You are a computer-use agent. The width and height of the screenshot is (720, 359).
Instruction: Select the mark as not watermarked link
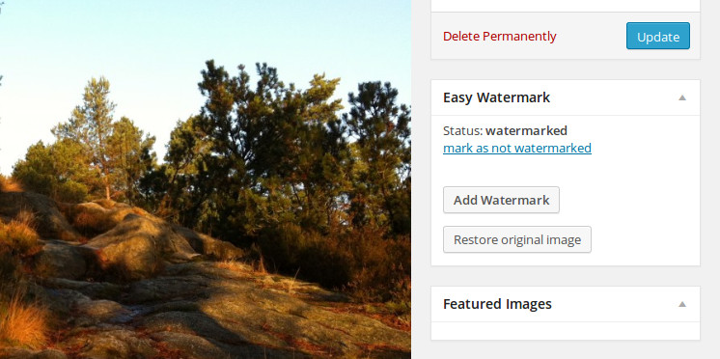tap(517, 149)
